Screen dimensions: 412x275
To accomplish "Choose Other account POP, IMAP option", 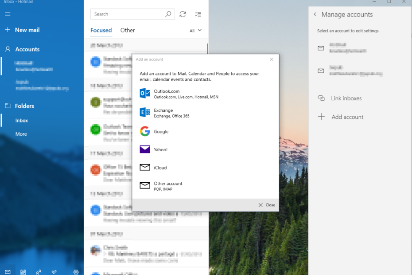I will point(161,186).
